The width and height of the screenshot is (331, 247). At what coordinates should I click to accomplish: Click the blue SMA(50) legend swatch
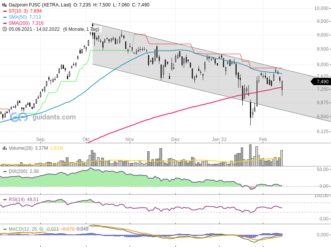pos(5,17)
